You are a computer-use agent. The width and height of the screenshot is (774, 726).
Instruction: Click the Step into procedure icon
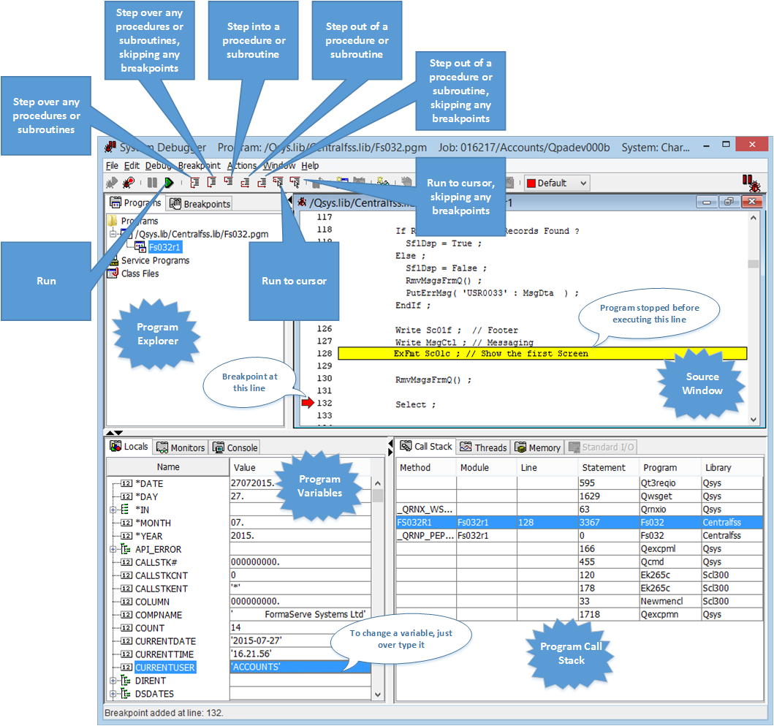pos(228,183)
